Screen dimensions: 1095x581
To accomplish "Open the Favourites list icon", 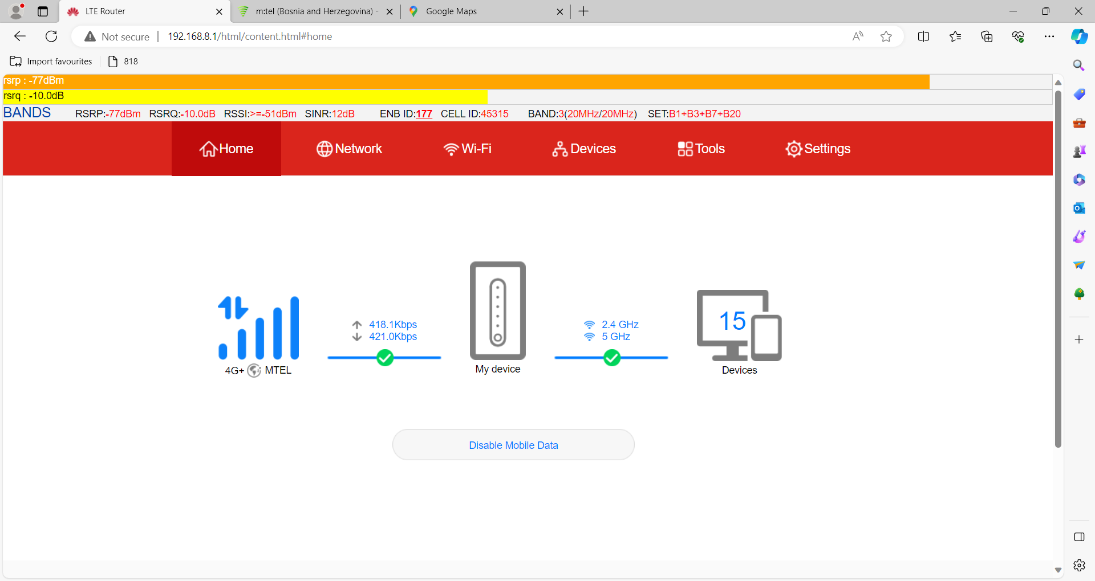I will pos(955,36).
